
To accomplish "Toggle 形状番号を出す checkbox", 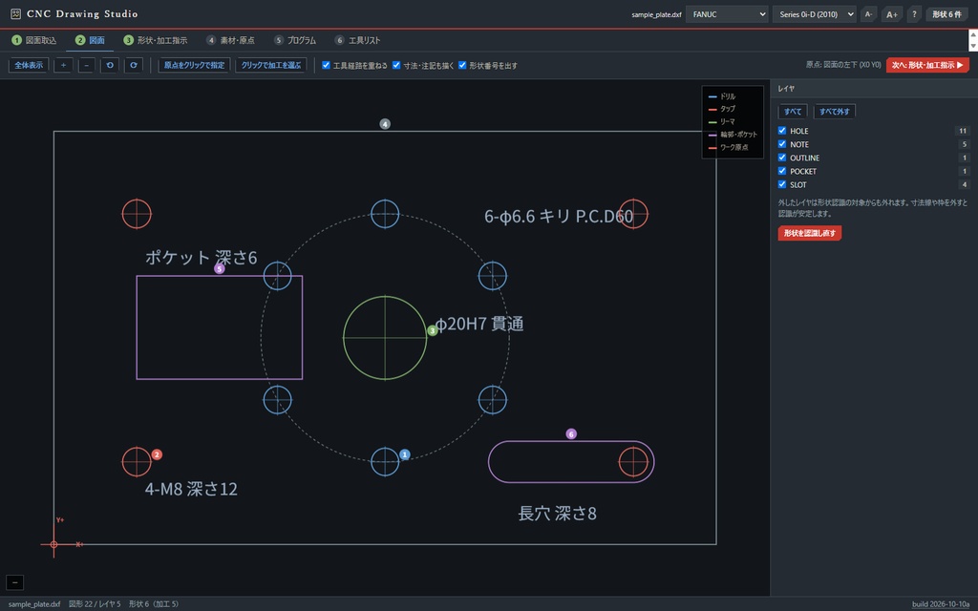I will 463,65.
